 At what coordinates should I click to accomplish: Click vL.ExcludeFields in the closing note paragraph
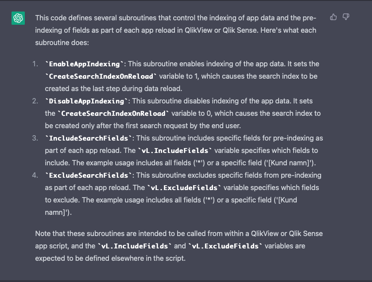(x=225, y=246)
